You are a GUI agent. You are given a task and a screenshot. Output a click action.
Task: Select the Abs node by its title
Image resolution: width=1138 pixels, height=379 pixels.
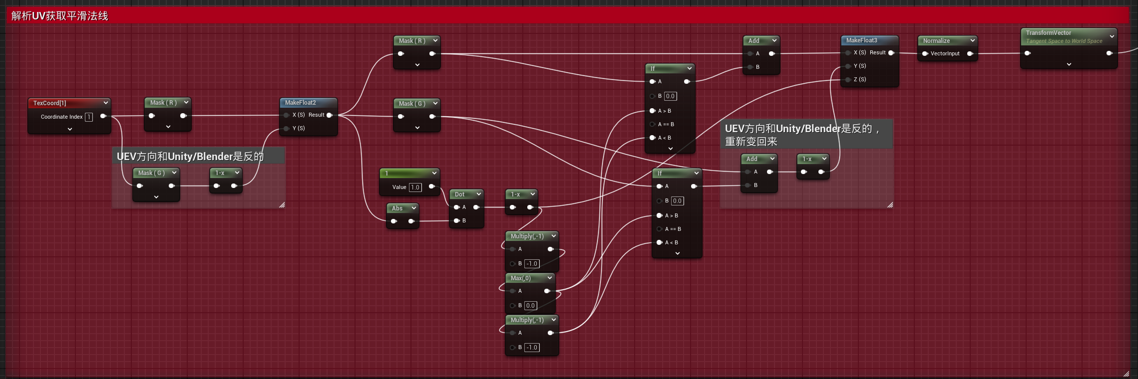coord(397,208)
